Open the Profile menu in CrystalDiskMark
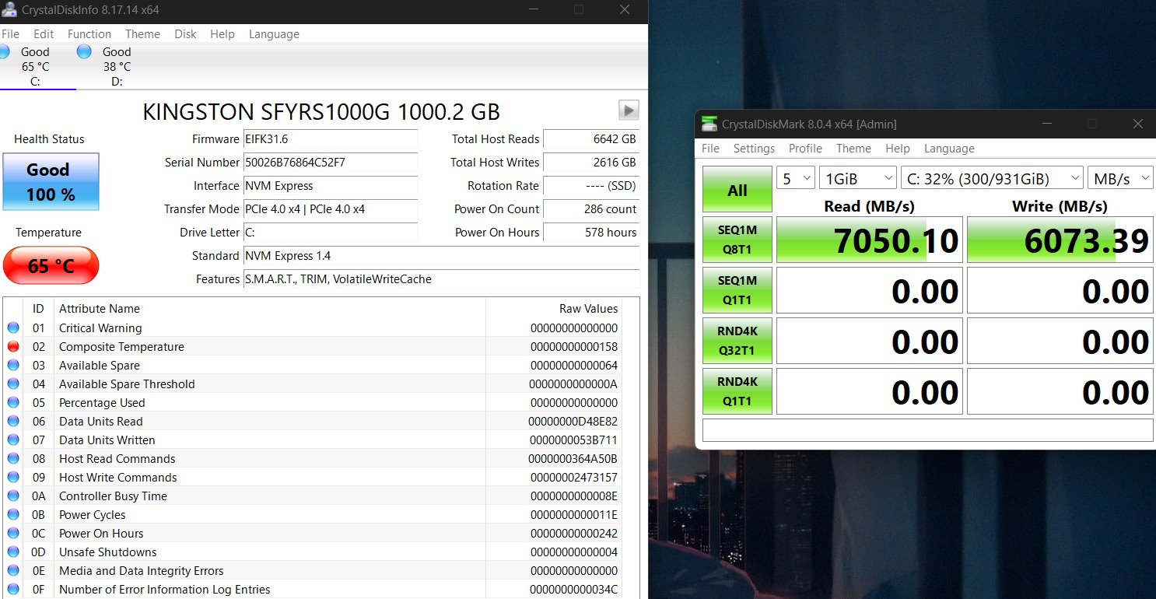Screen dimensions: 1156x599 pyautogui.click(x=805, y=149)
